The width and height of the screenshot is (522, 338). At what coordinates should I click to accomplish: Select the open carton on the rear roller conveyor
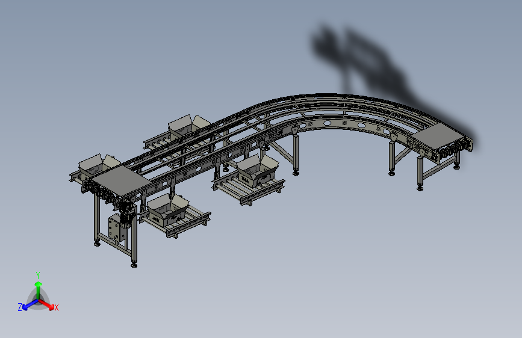coord(188,127)
